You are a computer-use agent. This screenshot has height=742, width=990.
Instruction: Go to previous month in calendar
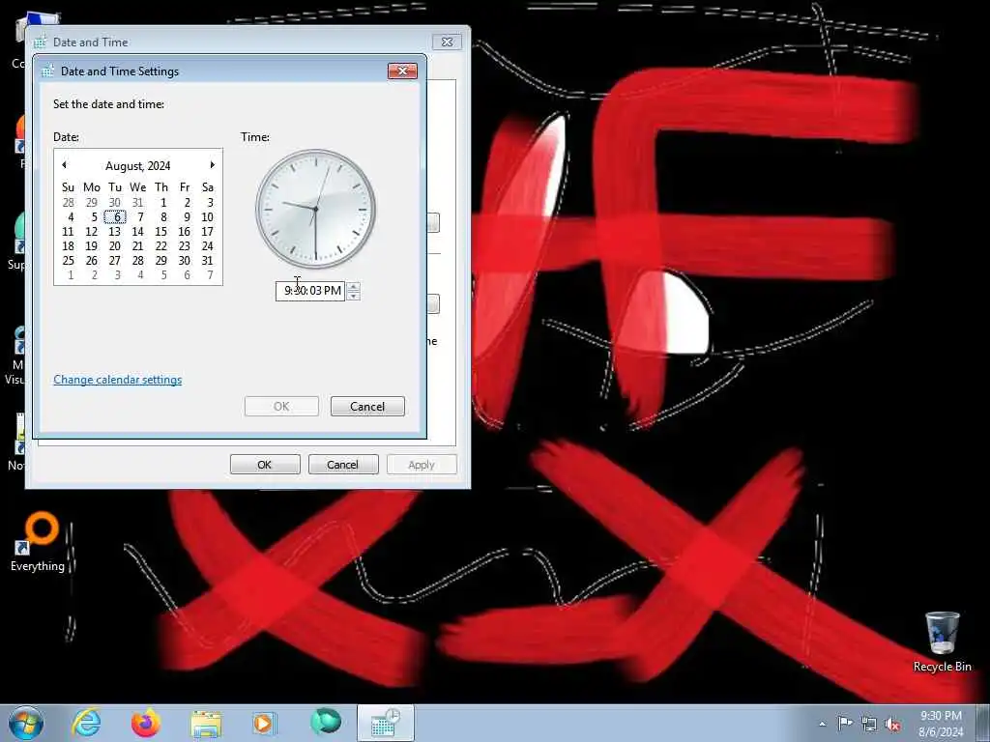65,164
